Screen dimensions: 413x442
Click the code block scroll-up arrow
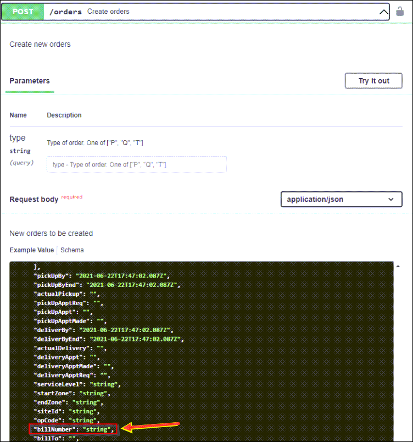coord(398,267)
